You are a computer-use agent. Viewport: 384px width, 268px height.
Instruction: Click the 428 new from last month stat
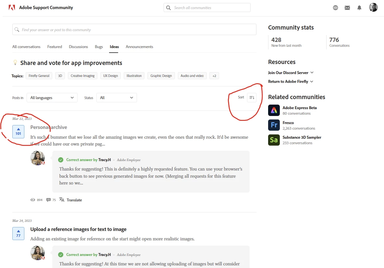(x=286, y=42)
